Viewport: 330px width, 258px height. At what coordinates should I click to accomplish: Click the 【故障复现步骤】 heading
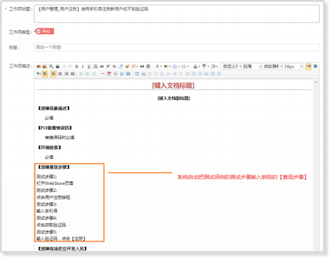click(53, 167)
